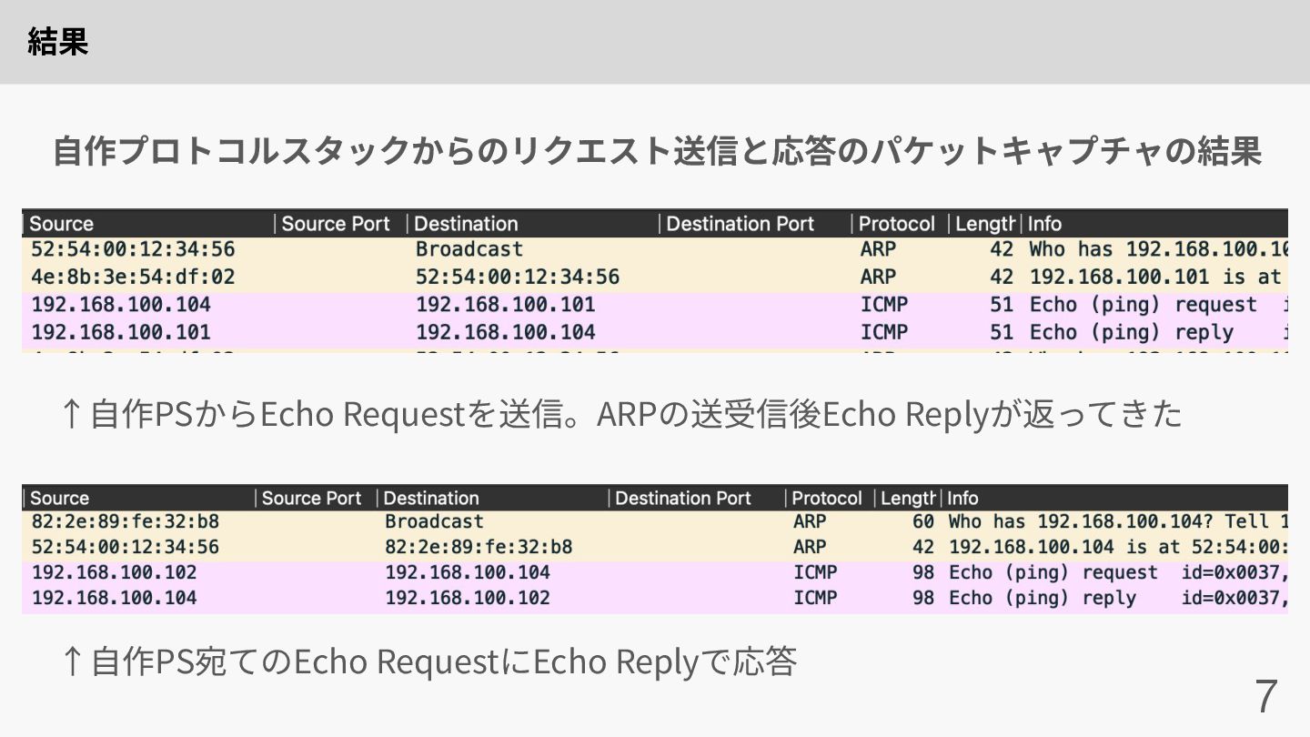1310x737 pixels.
Task: Select ARP row '192.168.100.104 is at'
Action: click(x=1030, y=547)
